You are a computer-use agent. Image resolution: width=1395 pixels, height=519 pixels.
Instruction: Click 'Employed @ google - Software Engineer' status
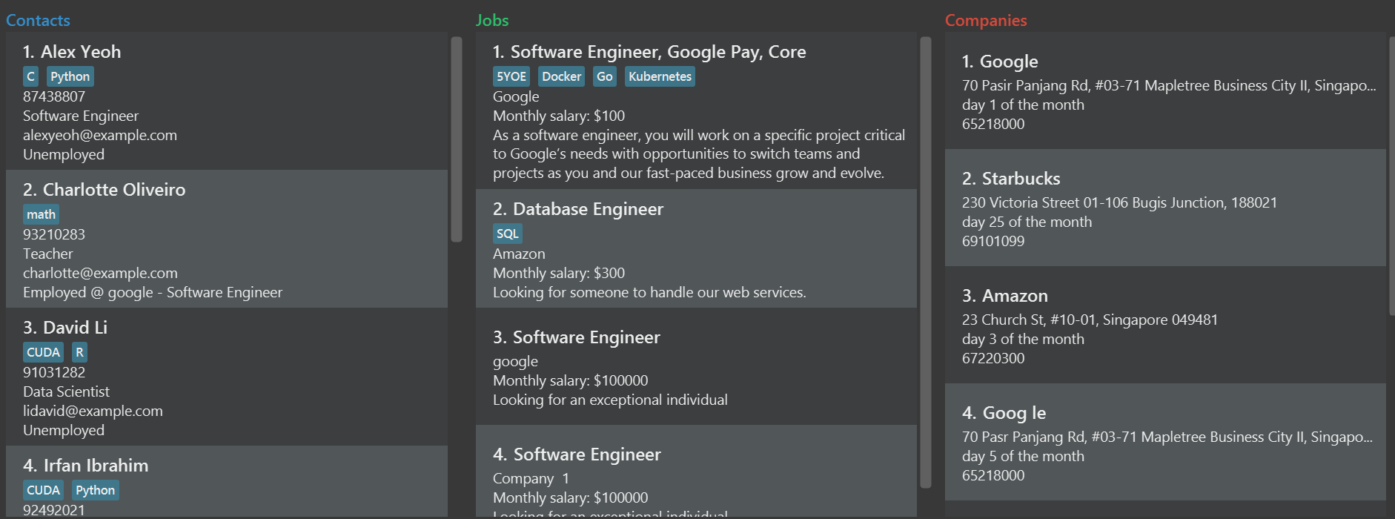click(x=153, y=292)
